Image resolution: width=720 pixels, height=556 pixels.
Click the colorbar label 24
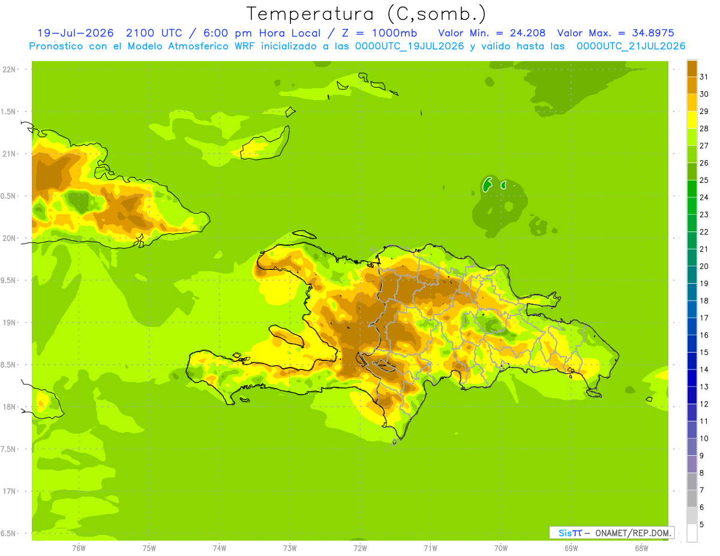704,197
